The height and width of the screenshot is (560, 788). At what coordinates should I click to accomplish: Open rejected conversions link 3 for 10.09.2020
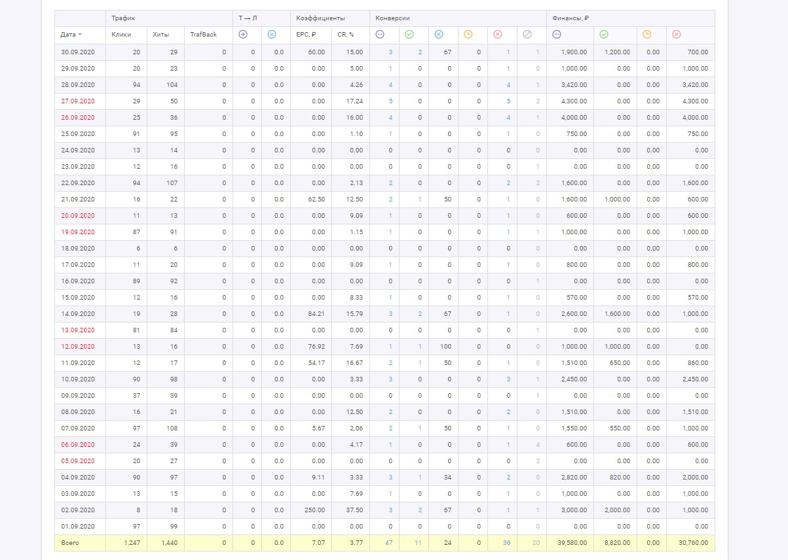(x=508, y=379)
